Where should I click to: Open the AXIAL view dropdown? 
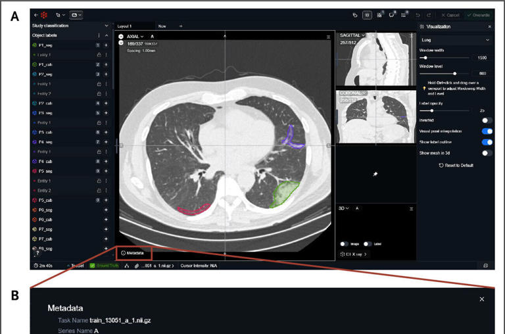pos(135,36)
